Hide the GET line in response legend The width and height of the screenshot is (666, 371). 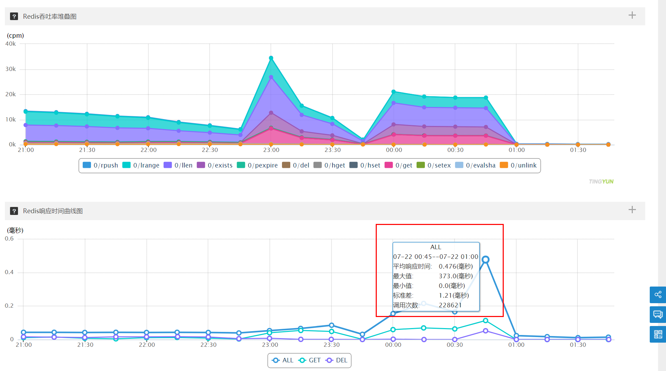[310, 360]
